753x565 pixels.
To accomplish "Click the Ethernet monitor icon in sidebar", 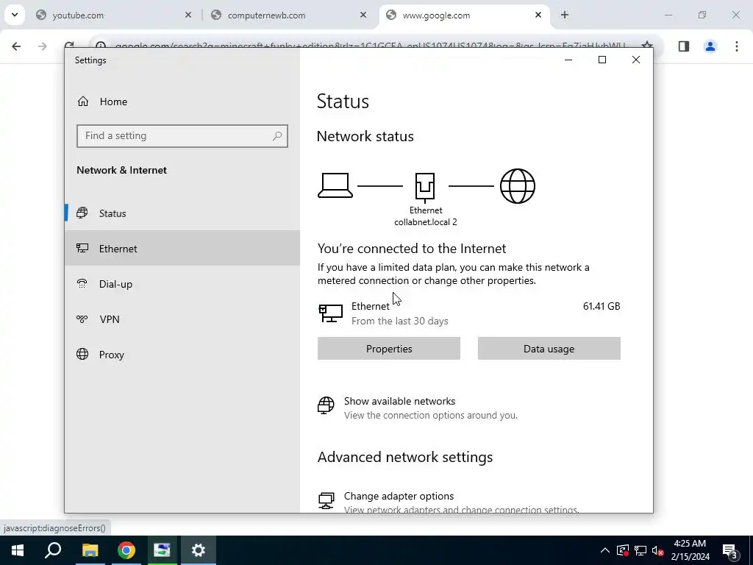I will [x=82, y=249].
